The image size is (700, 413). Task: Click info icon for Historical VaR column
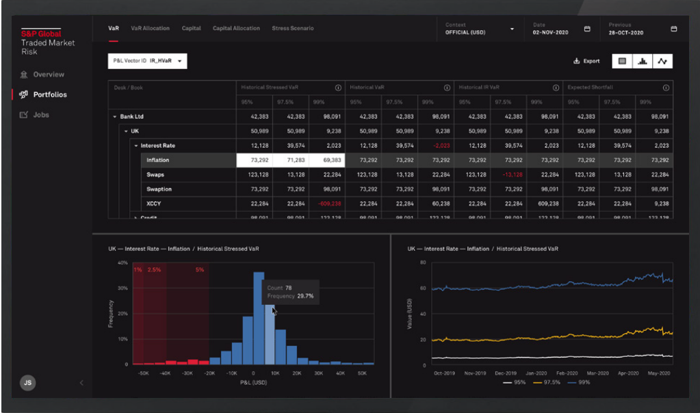(447, 88)
